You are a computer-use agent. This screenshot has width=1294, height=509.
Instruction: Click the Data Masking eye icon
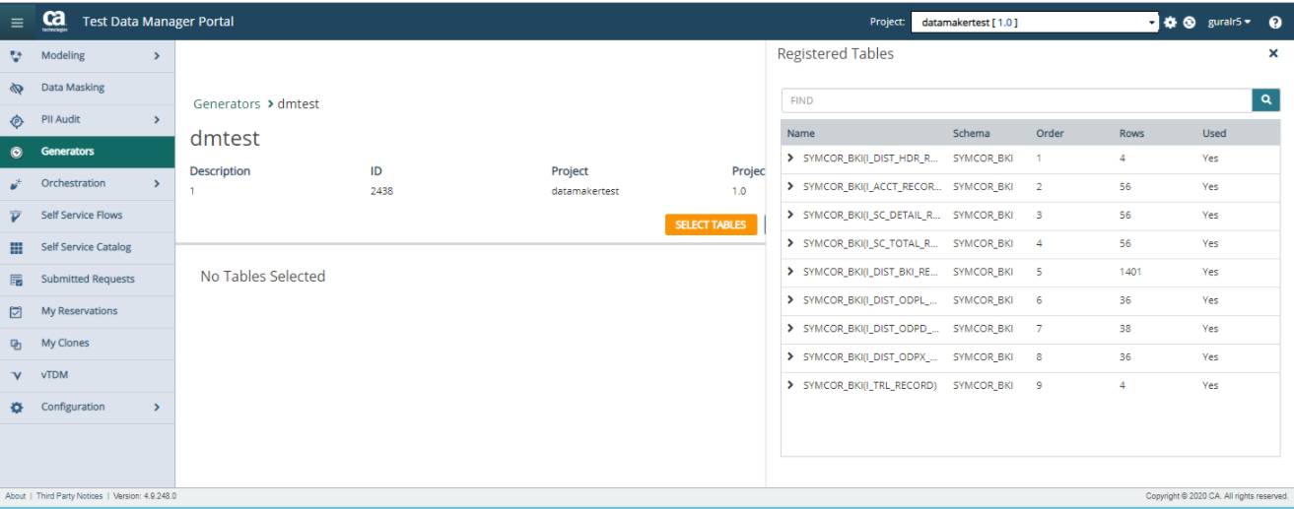16,88
